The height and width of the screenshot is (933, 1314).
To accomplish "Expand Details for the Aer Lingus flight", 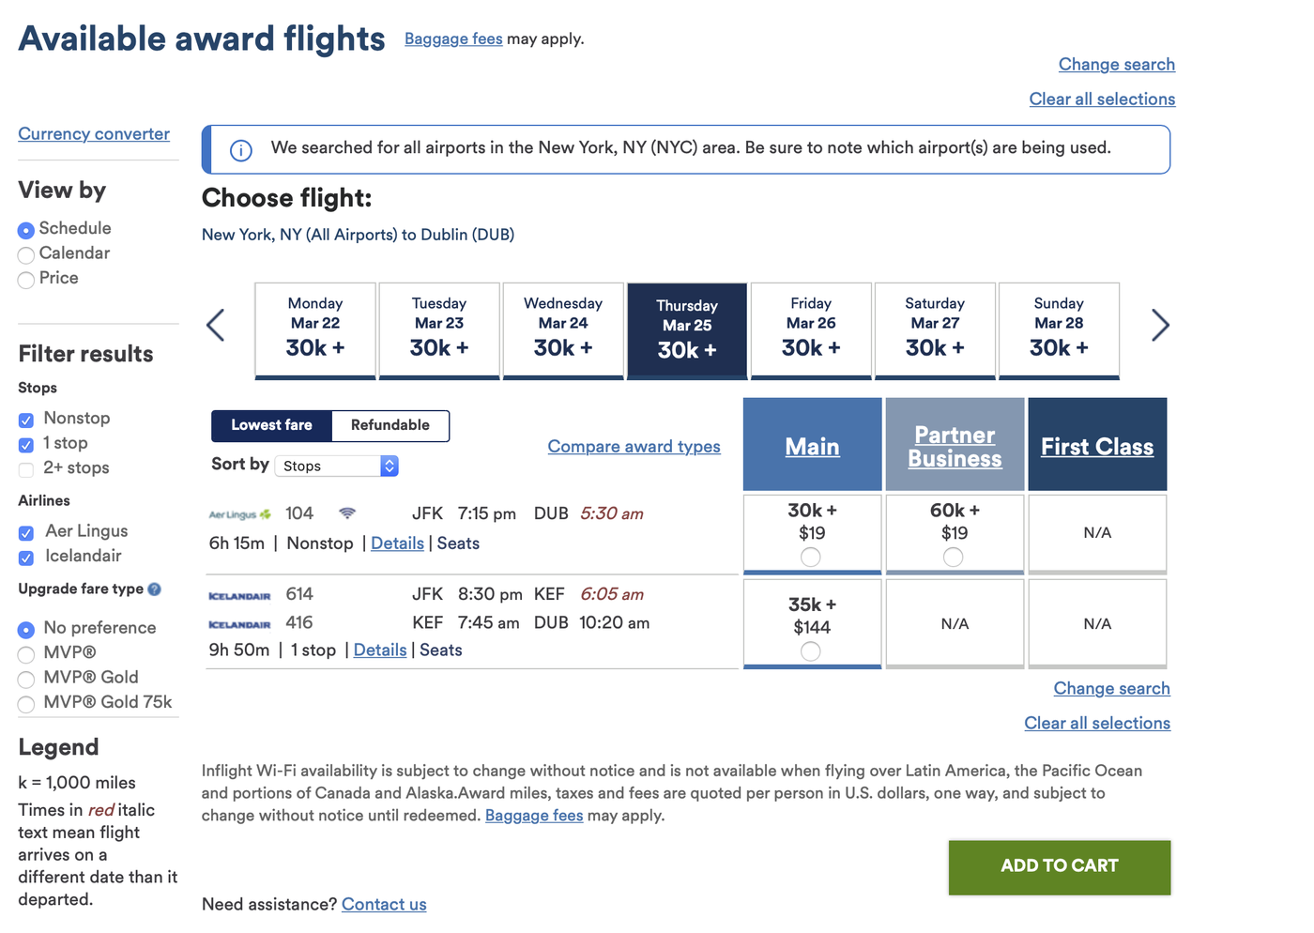I will tap(397, 543).
